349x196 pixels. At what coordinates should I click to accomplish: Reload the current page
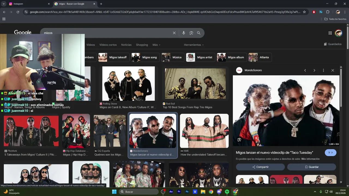point(18,12)
